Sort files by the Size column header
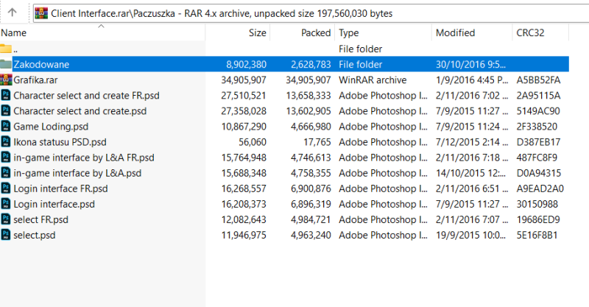589x307 pixels. (x=257, y=33)
